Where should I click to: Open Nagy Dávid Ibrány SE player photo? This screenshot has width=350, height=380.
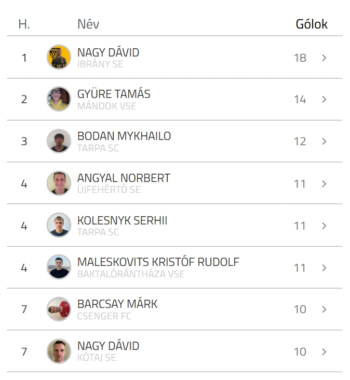tap(59, 57)
